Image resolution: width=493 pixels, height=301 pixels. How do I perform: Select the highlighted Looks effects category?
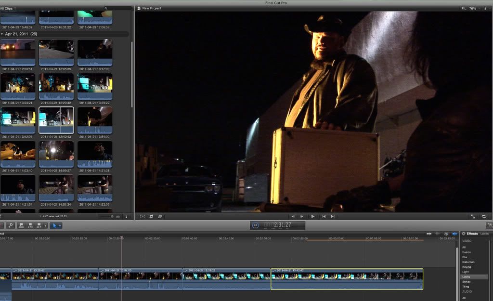[x=474, y=277]
